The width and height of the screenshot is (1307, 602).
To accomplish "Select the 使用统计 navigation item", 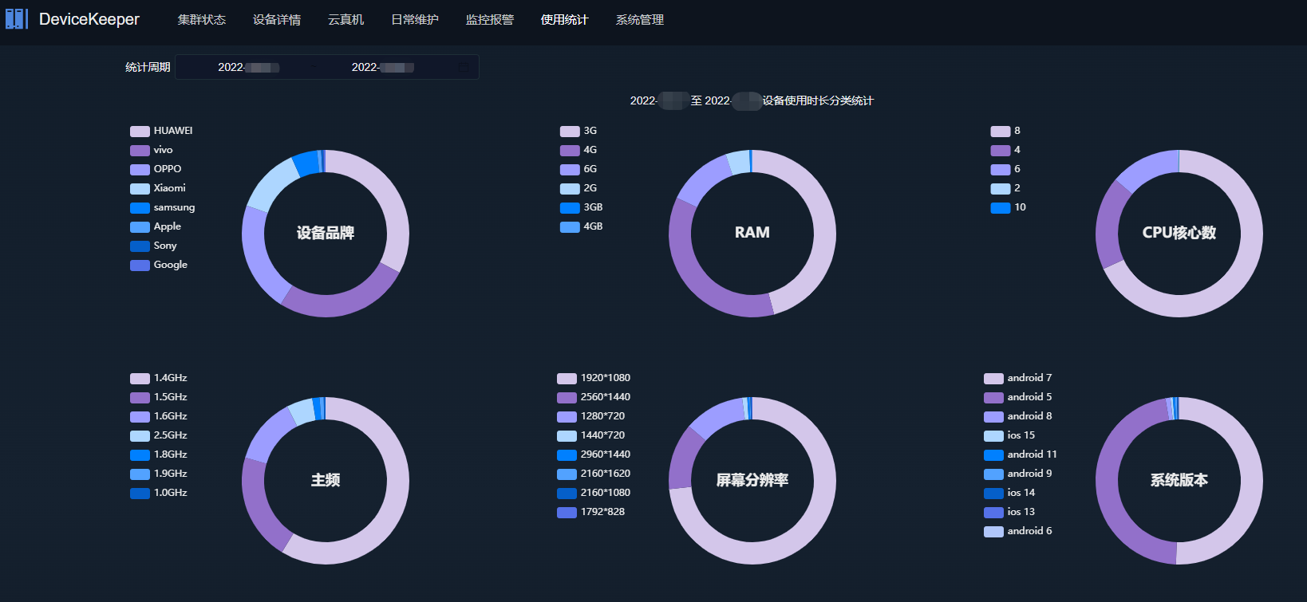I will (564, 20).
